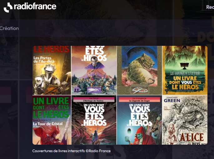Open the Création navigation item

[9, 28]
